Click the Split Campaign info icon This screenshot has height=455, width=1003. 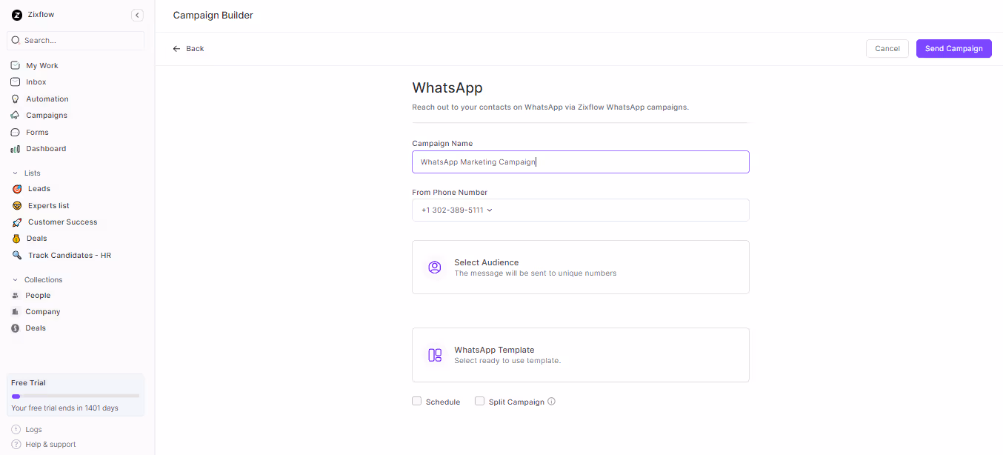click(551, 402)
